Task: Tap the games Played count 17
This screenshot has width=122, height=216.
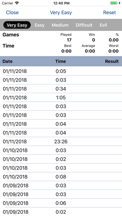Action: (69, 40)
